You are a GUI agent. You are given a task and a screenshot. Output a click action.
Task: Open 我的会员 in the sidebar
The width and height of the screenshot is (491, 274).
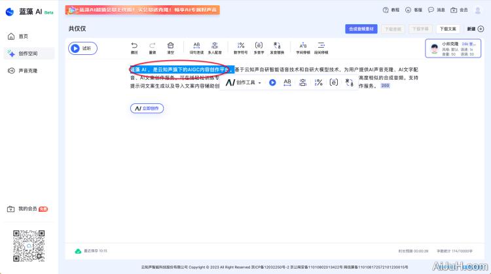(x=27, y=209)
